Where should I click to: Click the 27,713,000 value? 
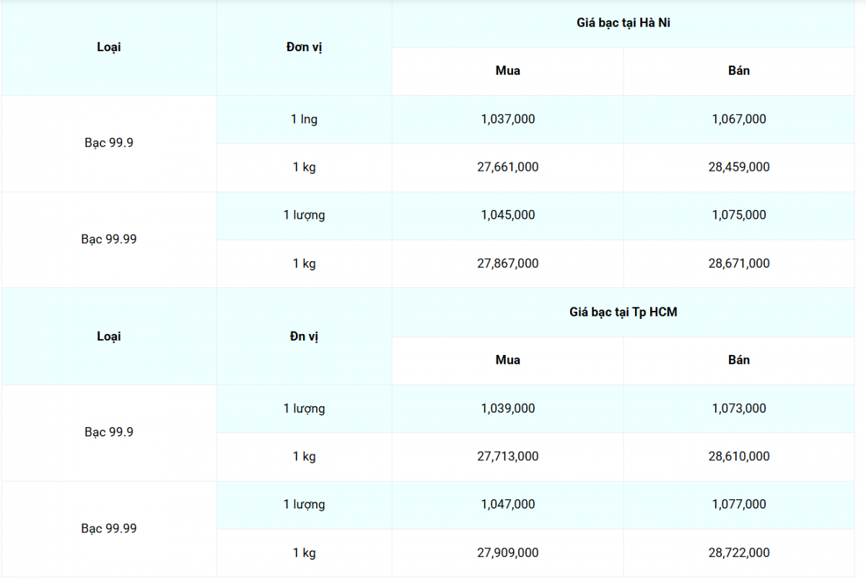[x=507, y=456]
